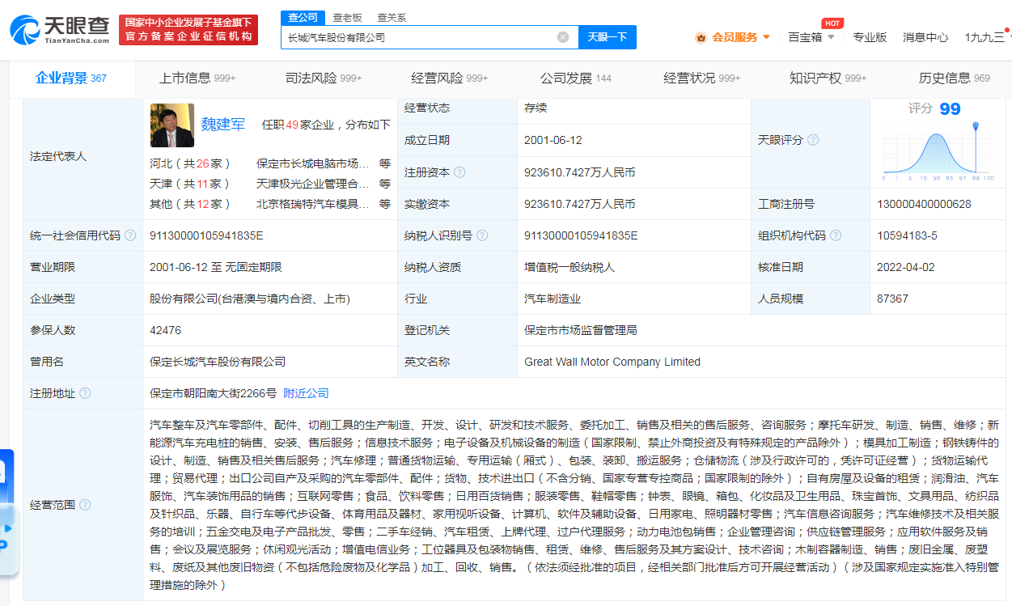The image size is (1012, 606).
Task: Open help icon next to 注册资本
Action: click(x=459, y=172)
